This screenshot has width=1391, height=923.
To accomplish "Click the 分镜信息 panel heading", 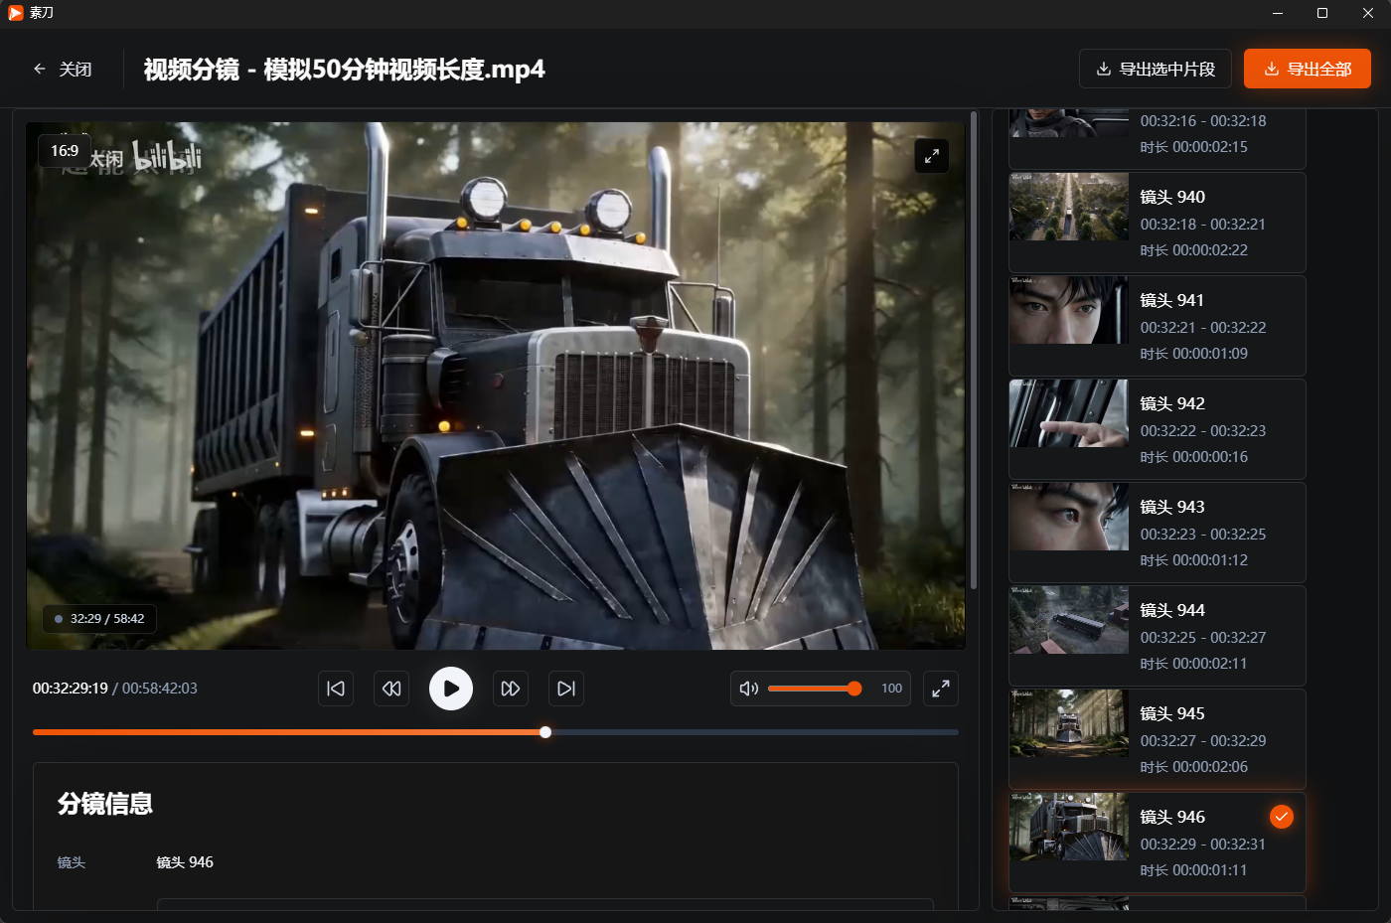I will (105, 804).
